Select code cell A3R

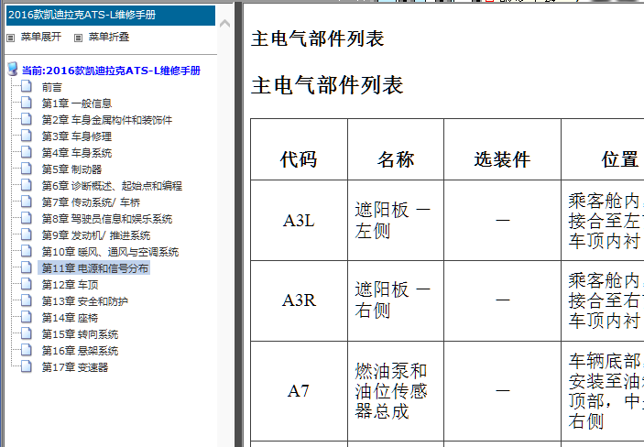pyautogui.click(x=299, y=300)
